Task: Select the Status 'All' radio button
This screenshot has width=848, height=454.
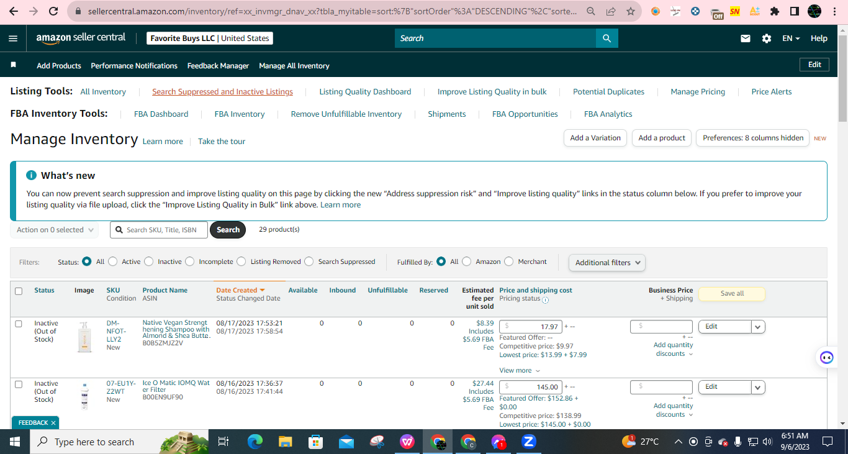Action: (87, 261)
